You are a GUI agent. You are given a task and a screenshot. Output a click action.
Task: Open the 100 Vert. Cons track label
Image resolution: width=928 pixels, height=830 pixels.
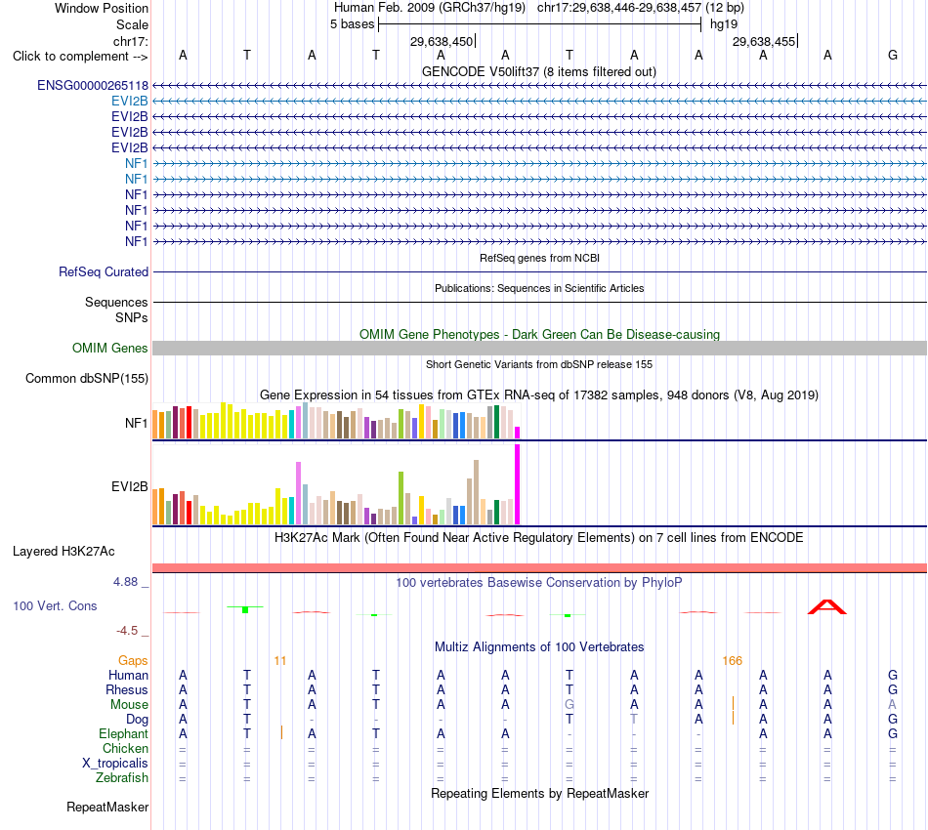[x=55, y=605]
